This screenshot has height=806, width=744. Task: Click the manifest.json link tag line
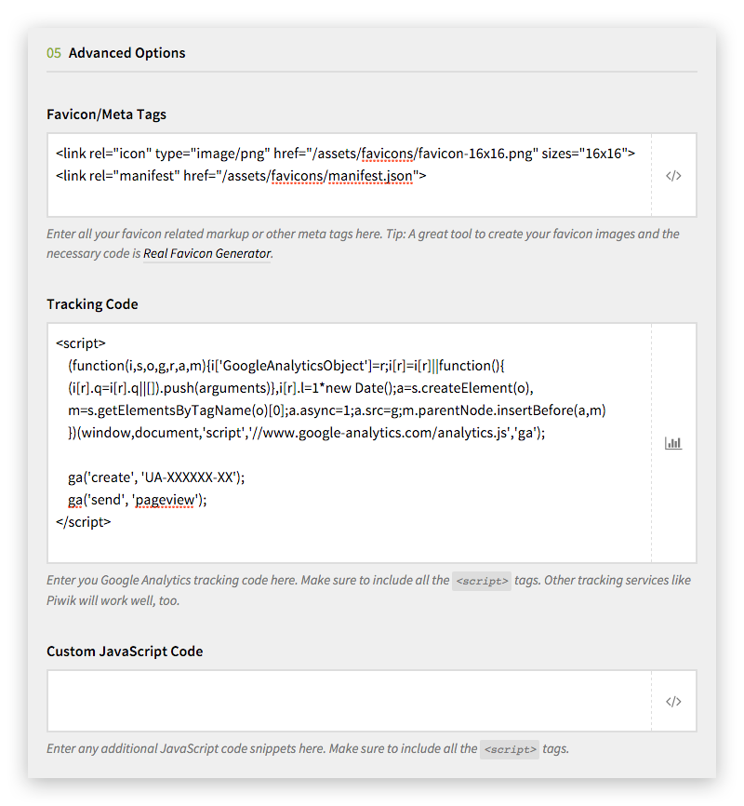coord(240,176)
